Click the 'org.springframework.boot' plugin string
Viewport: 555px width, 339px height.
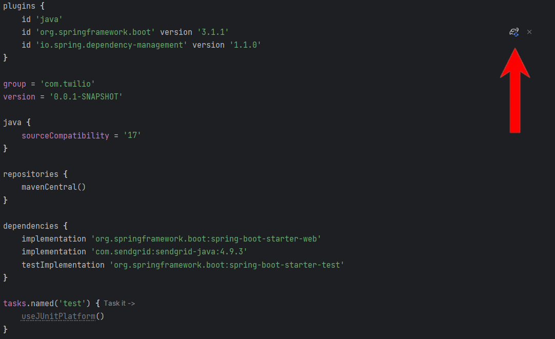pos(95,32)
